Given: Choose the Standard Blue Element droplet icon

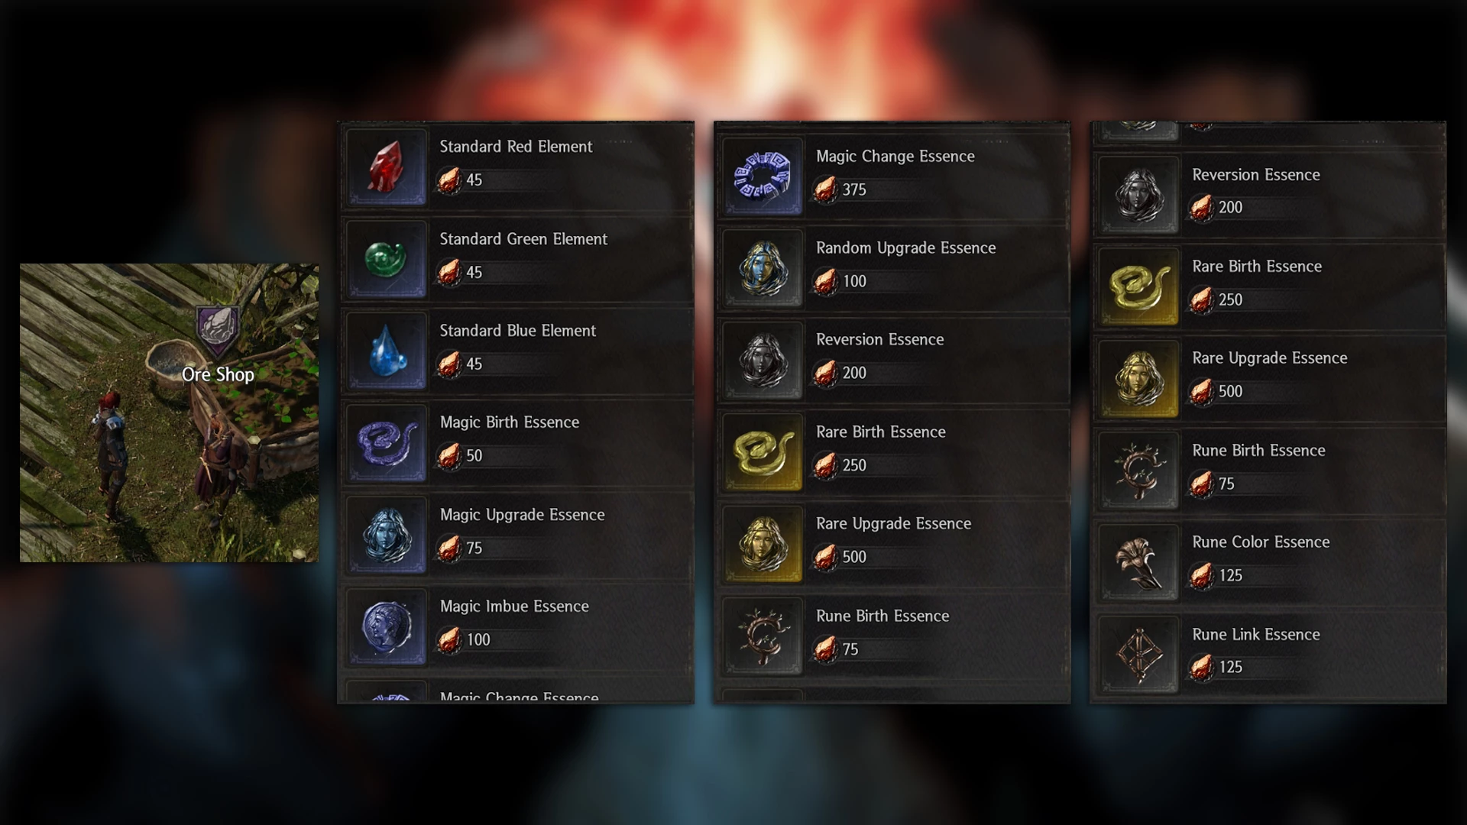Looking at the screenshot, I should [x=387, y=351].
